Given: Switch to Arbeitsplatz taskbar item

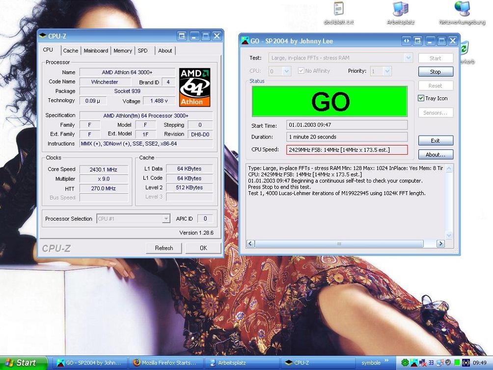Looking at the screenshot, I should click(242, 363).
